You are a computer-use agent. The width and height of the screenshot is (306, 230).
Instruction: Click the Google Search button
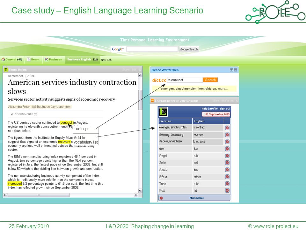(189, 49)
